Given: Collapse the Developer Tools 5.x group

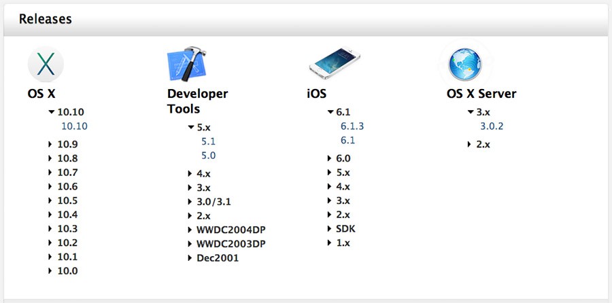Looking at the screenshot, I should 191,127.
